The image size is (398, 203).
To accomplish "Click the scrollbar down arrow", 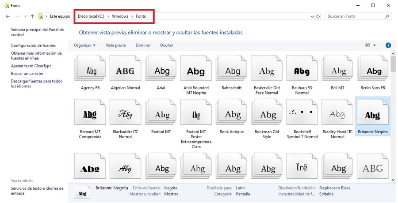I will coord(393,180).
